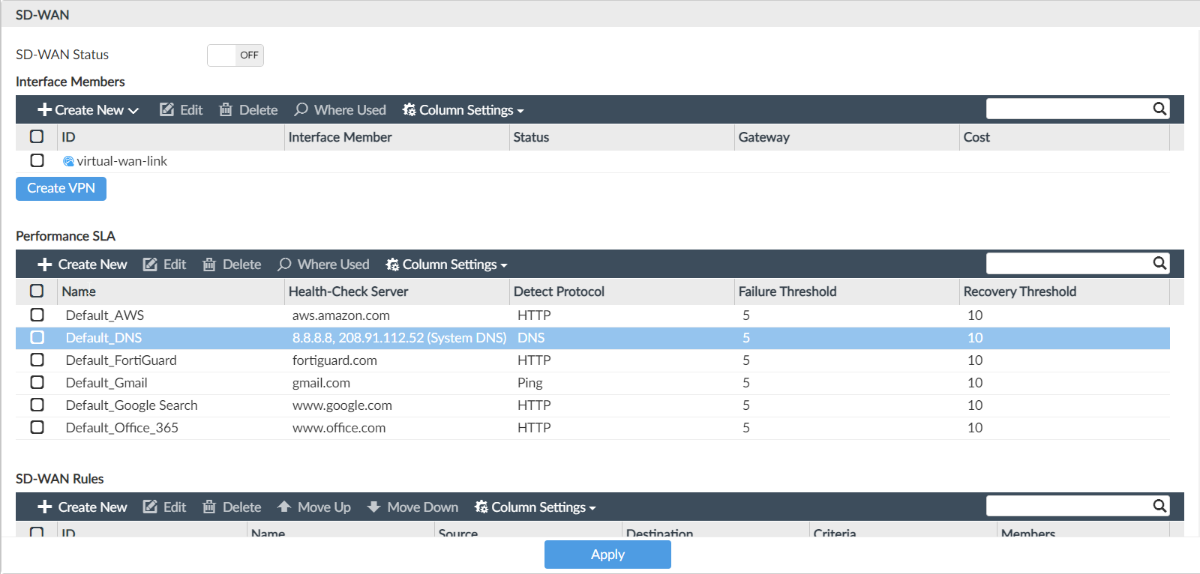Select the Default_Gmail SLA name

tap(106, 383)
